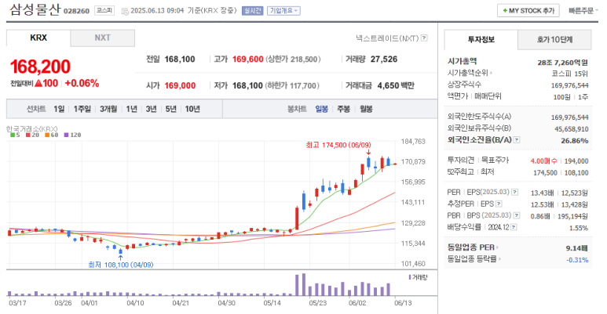This screenshot has height=314, width=607.
Task: Click the 선차트 label
Action: click(36, 109)
